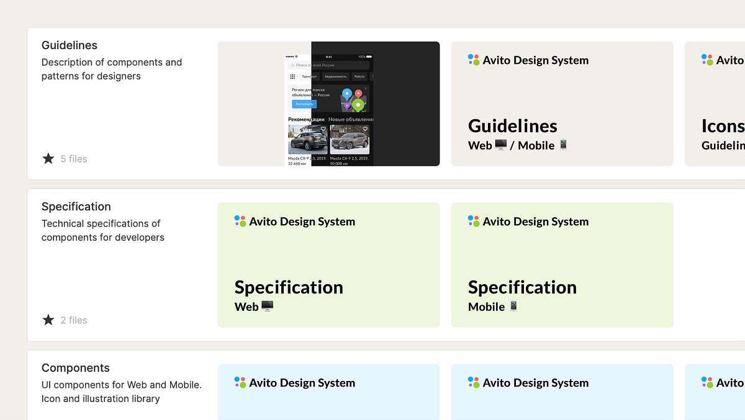The height and width of the screenshot is (420, 745).
Task: Toggle the favorite star next to 2 files
Action: (48, 320)
